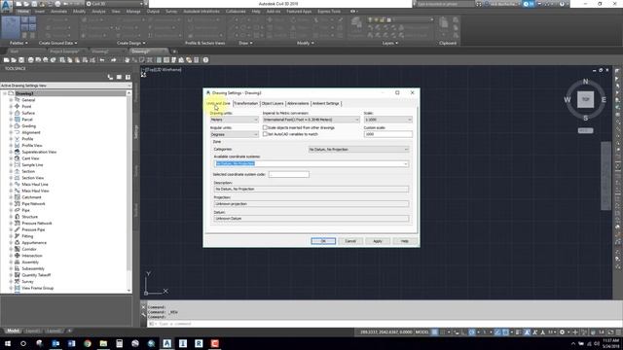Click the close X of the command line
The width and height of the screenshot is (623, 350).
click(x=144, y=307)
